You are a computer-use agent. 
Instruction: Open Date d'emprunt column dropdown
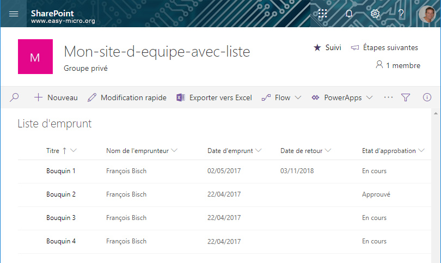(x=258, y=150)
